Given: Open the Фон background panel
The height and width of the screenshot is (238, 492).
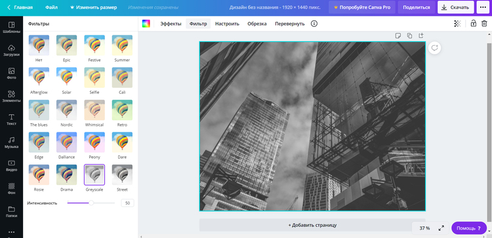Looking at the screenshot, I should (x=11, y=188).
